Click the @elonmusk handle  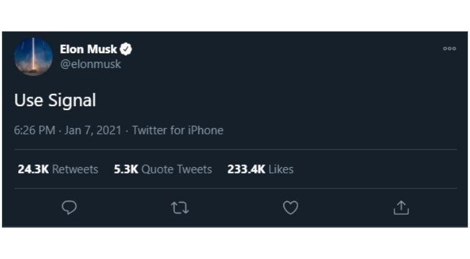[90, 64]
